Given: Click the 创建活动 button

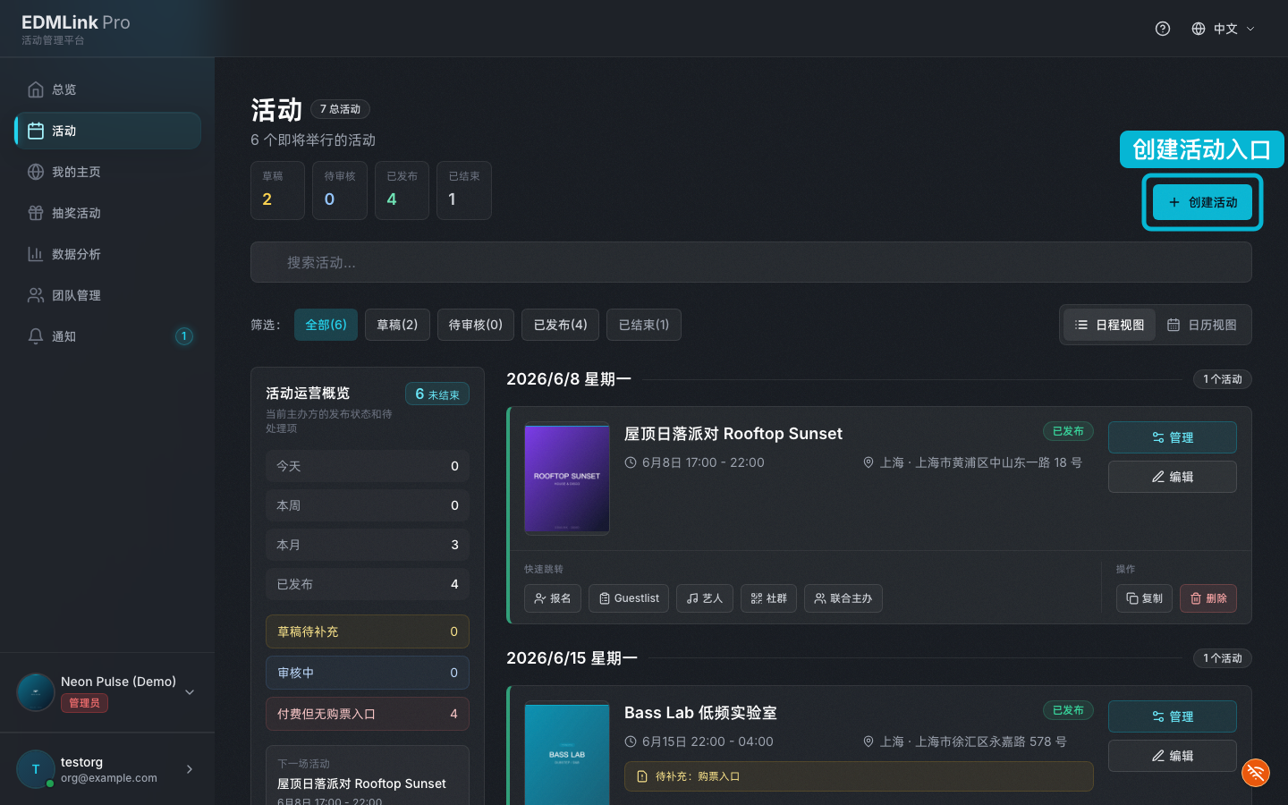Looking at the screenshot, I should [x=1202, y=202].
